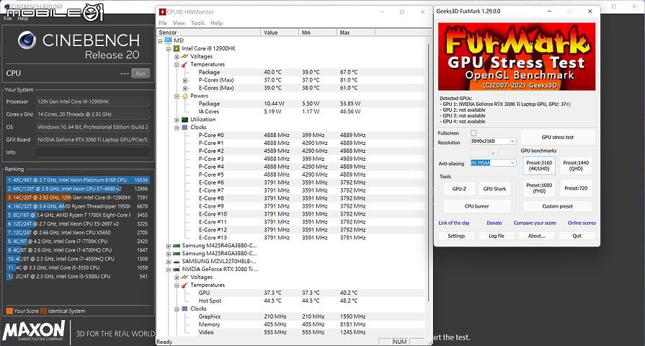The width and height of the screenshot is (645, 346).
Task: Click the Powers flame icon
Action: 184,96
